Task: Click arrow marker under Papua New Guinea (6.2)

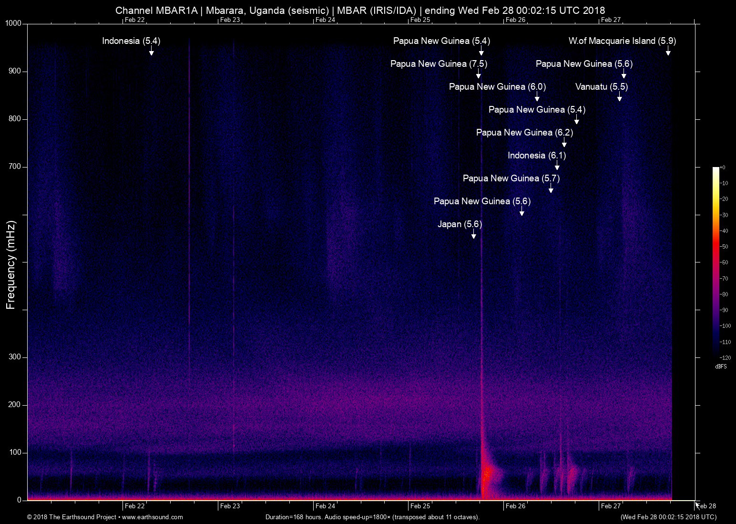Action: [564, 143]
